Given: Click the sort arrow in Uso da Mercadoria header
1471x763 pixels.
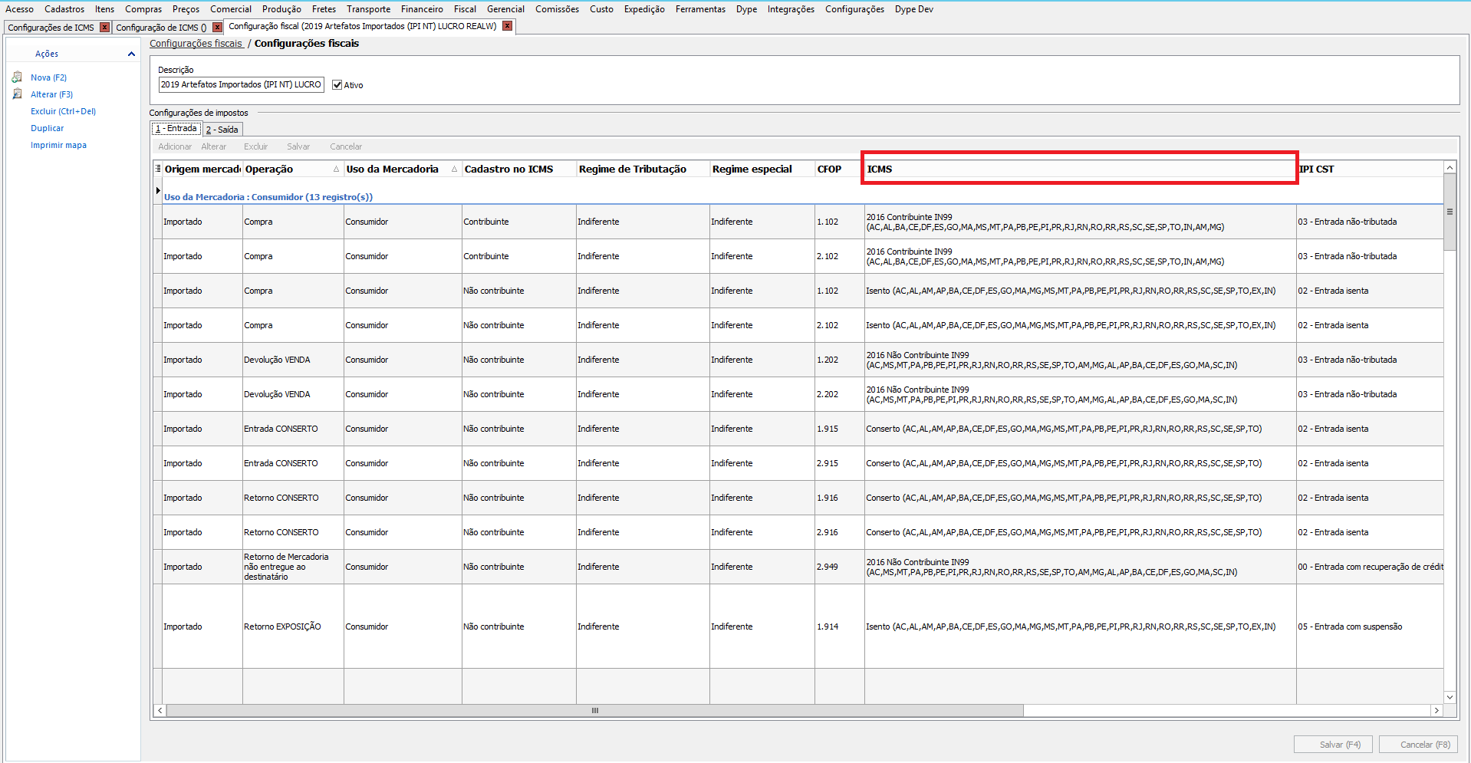Looking at the screenshot, I should [454, 169].
